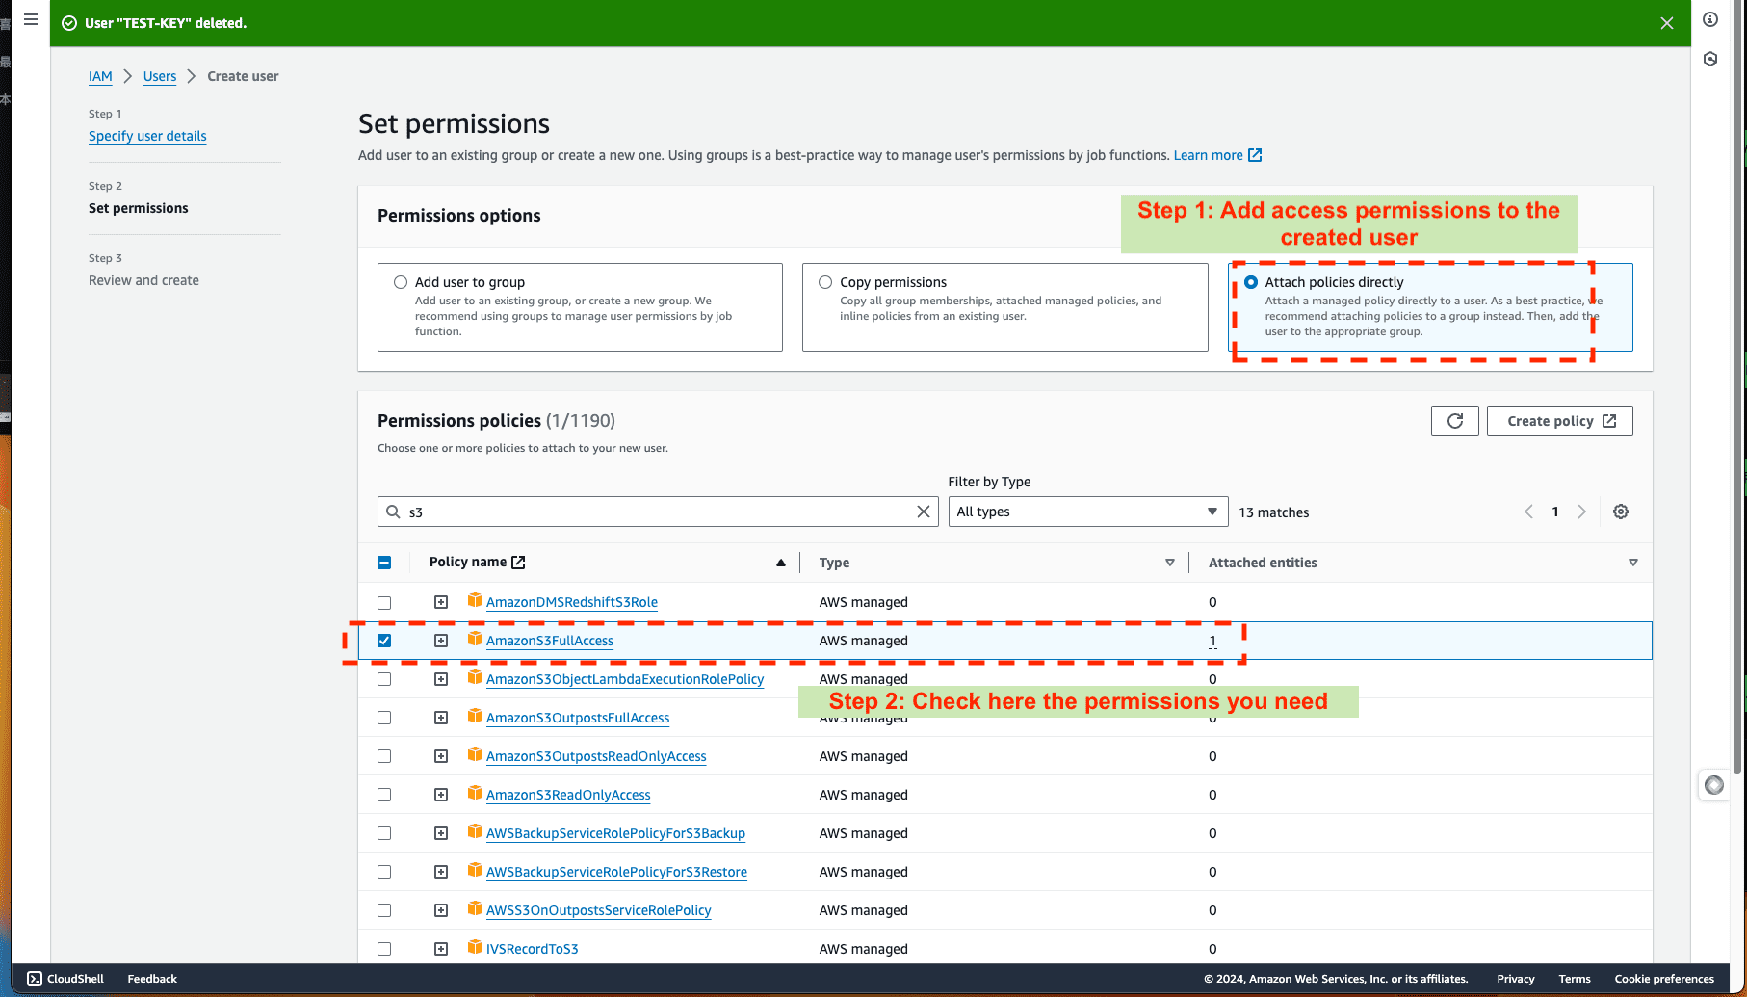Open the Feedback link in footer

[152, 979]
